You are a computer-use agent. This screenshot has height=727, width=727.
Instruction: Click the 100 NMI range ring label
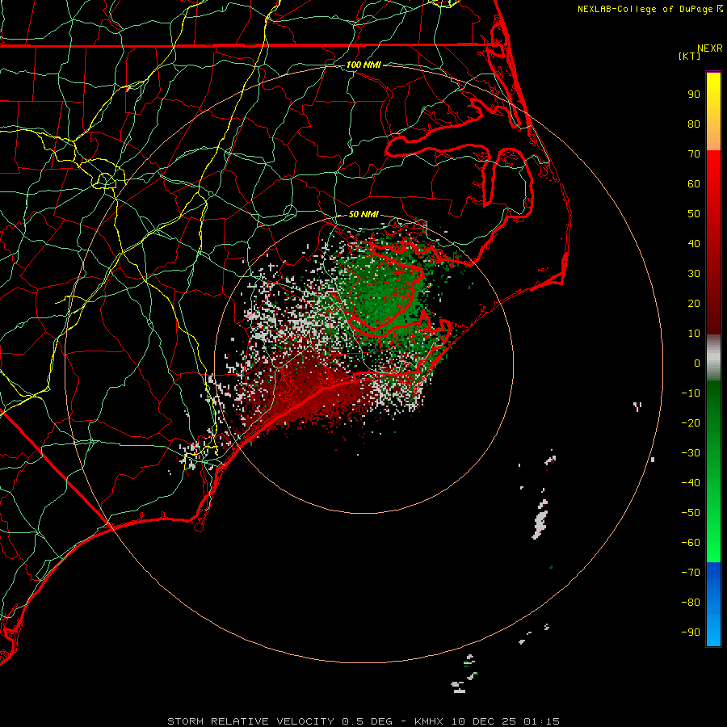pyautogui.click(x=363, y=65)
